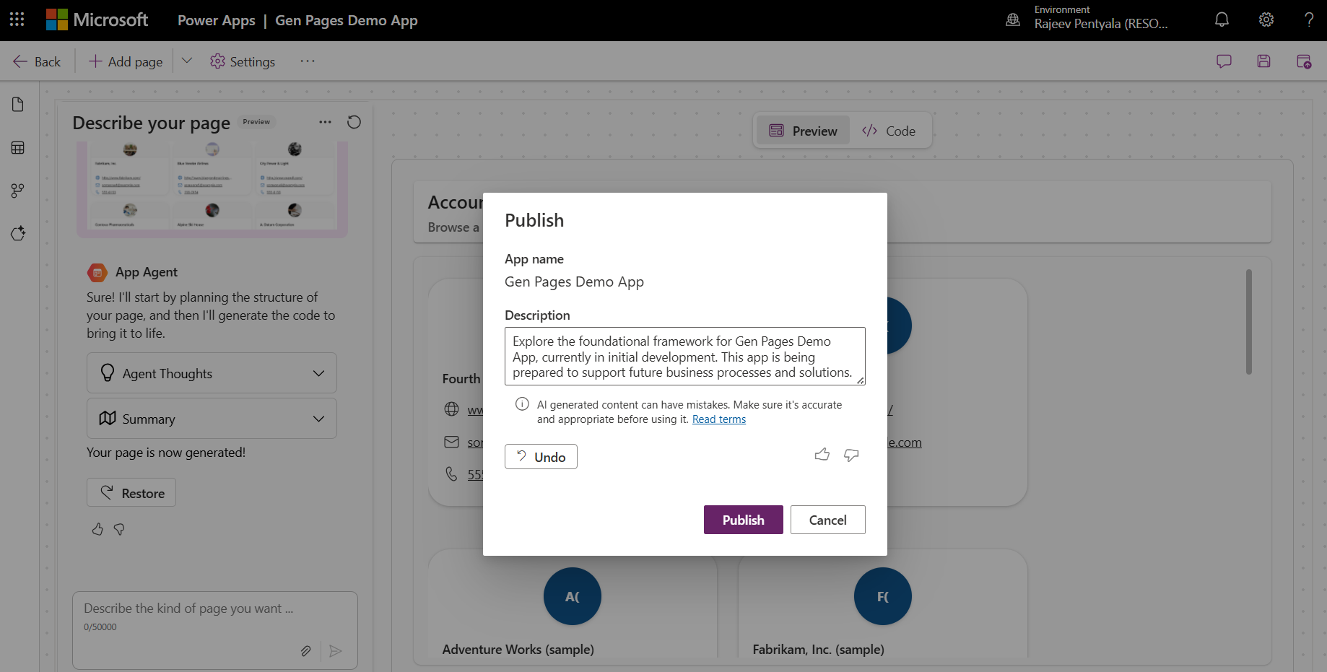1327x672 pixels.
Task: Click the publish icon in the toolbar
Action: click(1305, 61)
